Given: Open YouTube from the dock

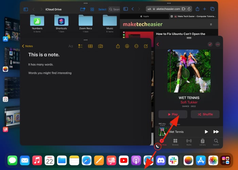Looking at the screenshot, I should (124, 160).
